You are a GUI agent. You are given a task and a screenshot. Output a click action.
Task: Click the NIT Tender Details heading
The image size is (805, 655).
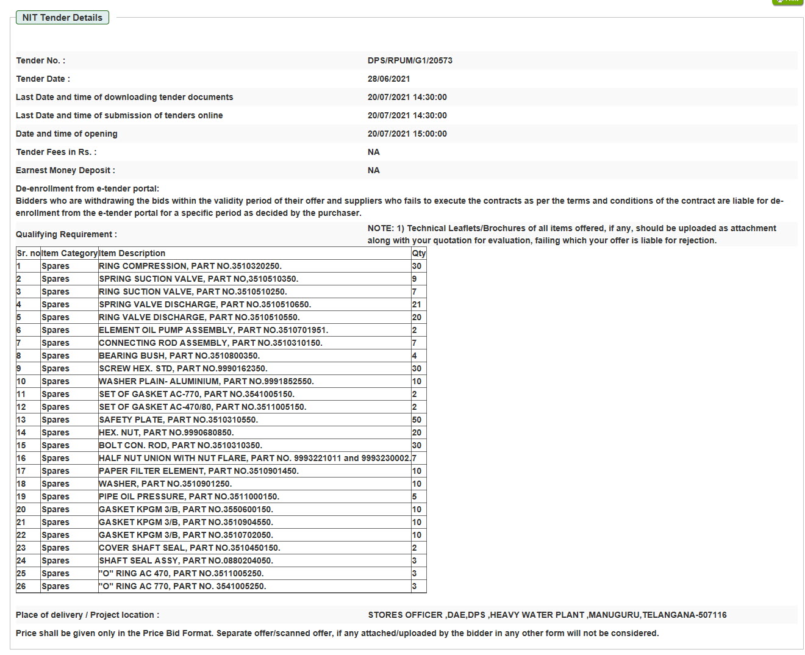click(62, 18)
